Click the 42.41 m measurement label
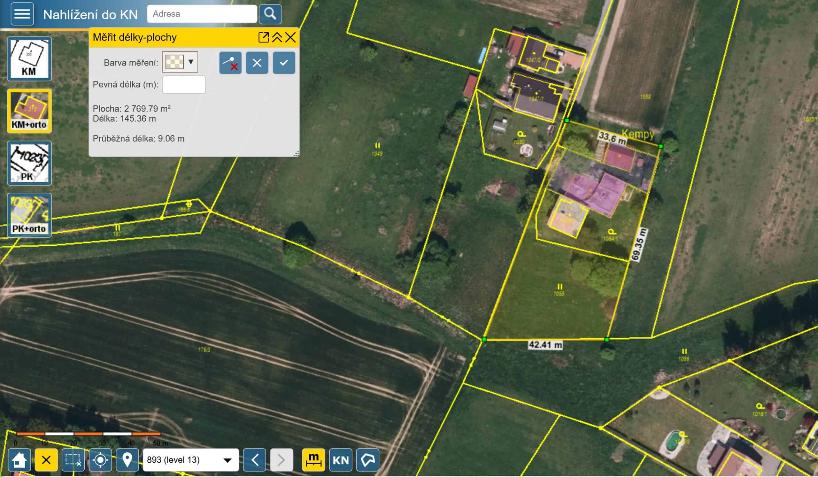818x477 pixels. pos(545,345)
